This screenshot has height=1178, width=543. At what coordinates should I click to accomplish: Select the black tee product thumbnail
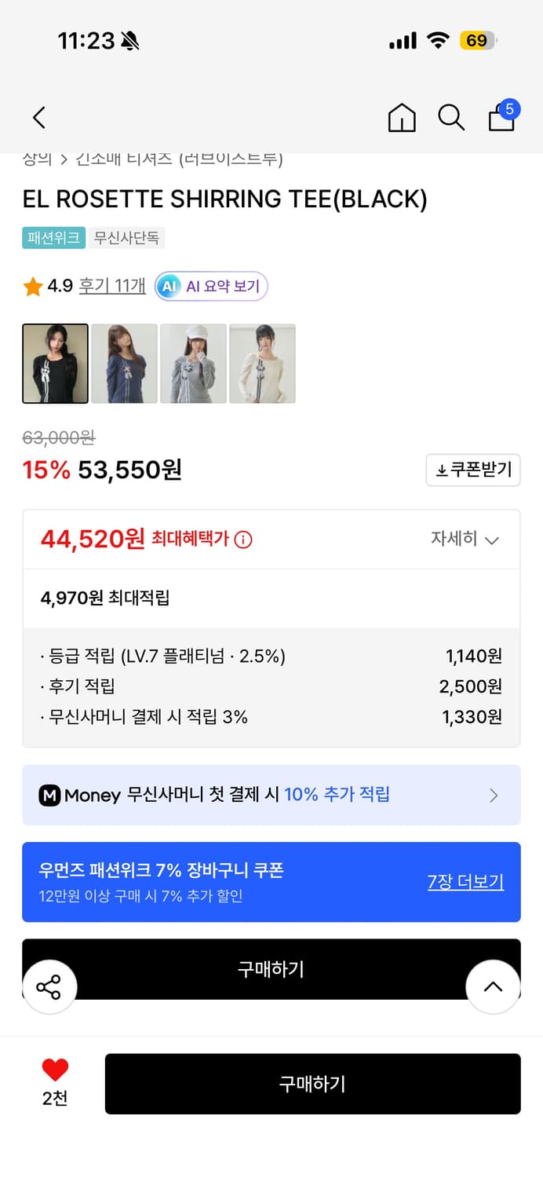point(55,363)
